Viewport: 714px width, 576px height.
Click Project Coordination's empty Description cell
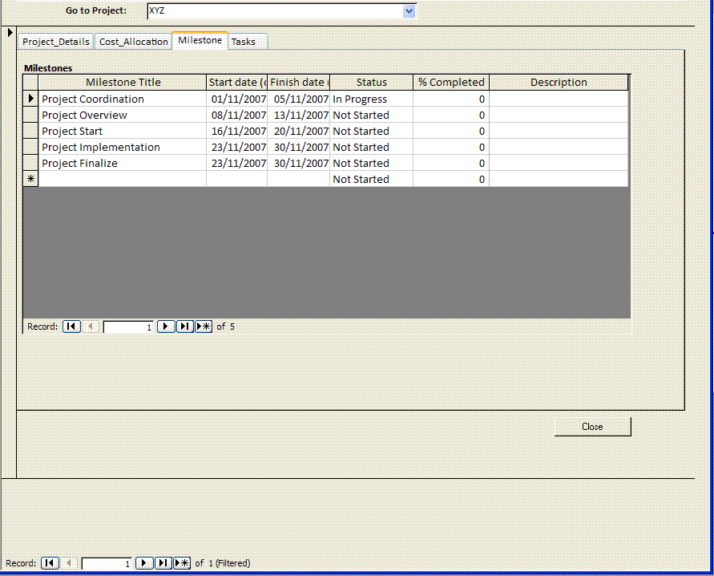click(x=559, y=99)
